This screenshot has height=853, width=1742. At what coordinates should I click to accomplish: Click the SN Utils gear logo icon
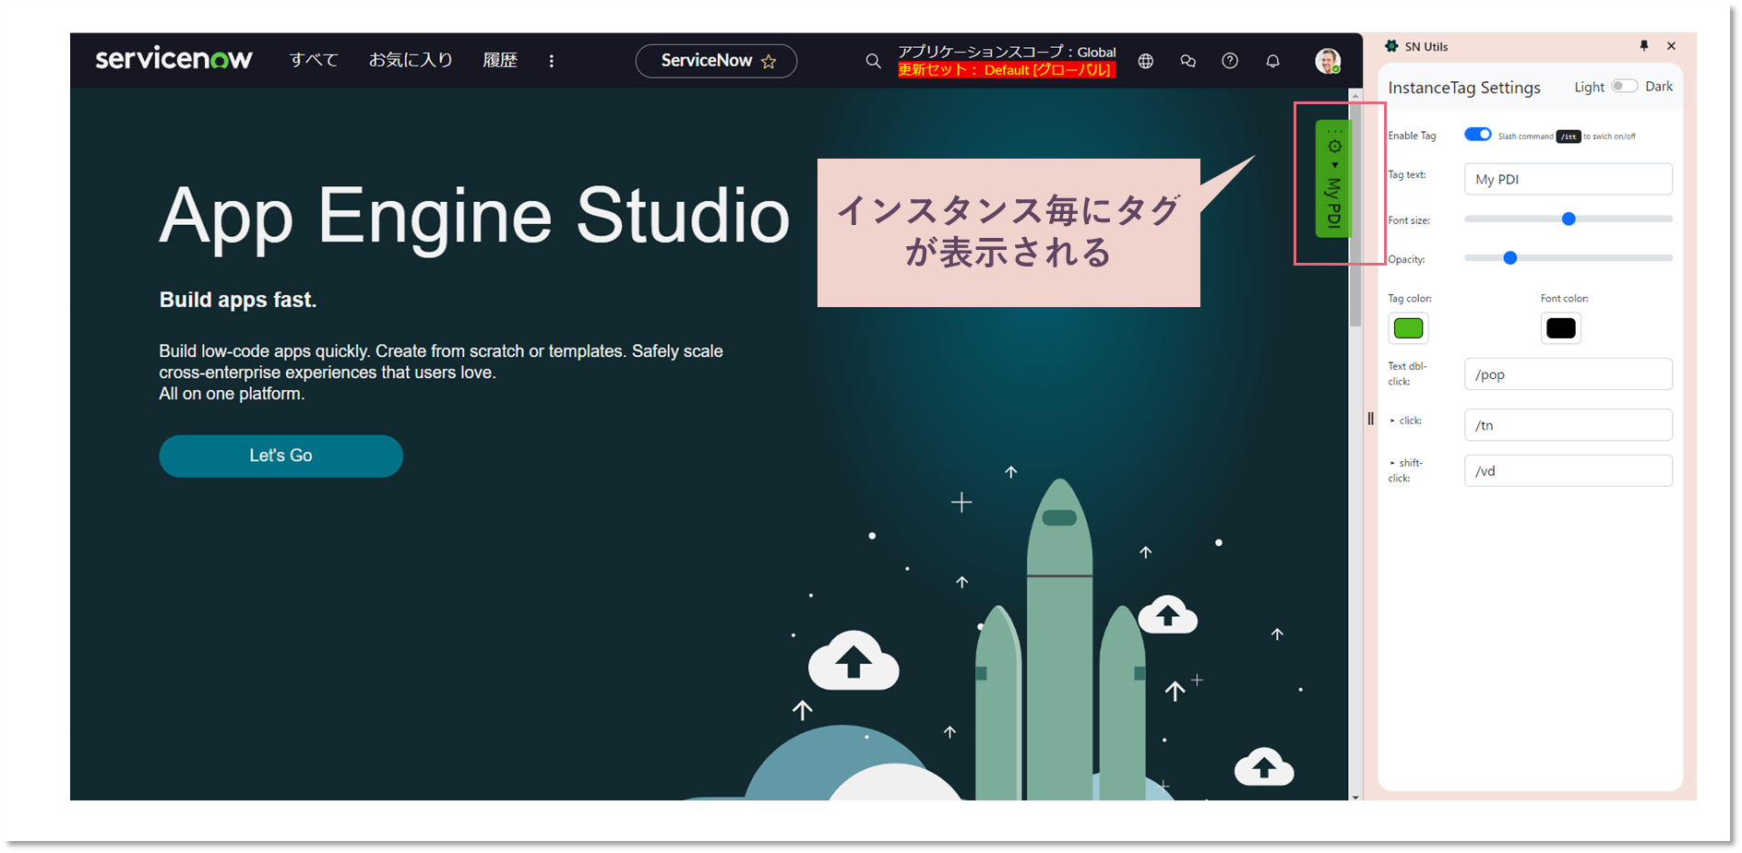point(1390,45)
